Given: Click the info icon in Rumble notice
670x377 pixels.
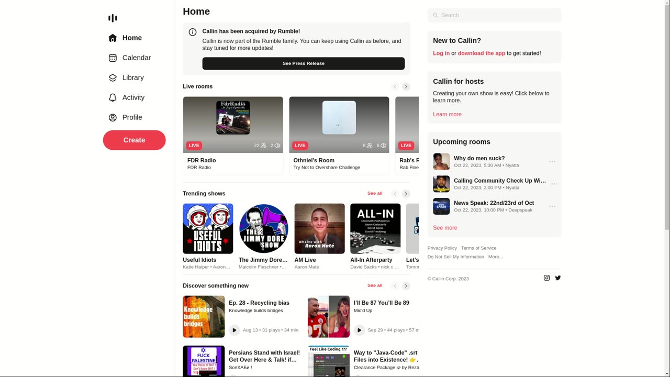Looking at the screenshot, I should pyautogui.click(x=193, y=32).
